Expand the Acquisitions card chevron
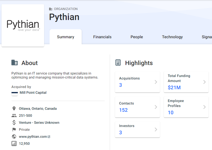The image size is (212, 150). (156, 82)
